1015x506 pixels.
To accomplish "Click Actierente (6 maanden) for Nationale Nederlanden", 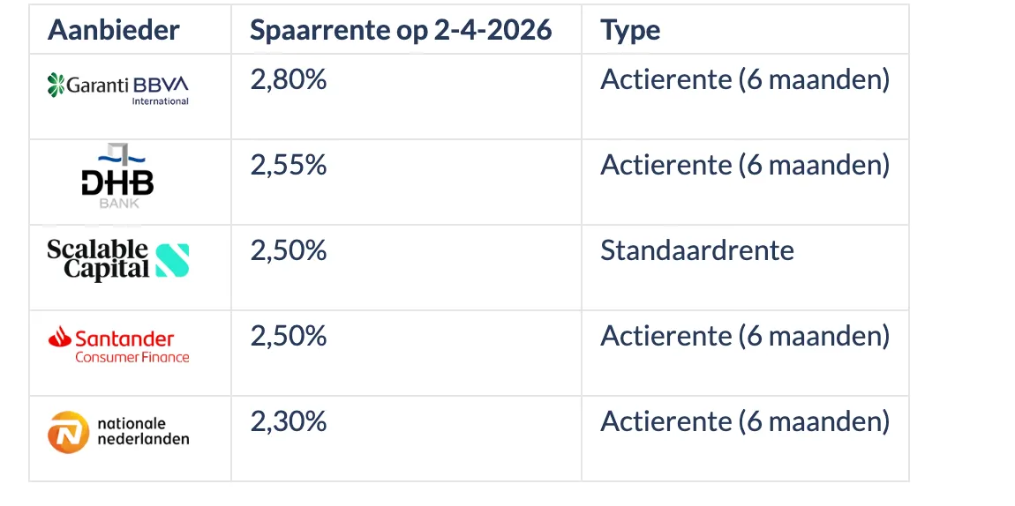I will [744, 421].
